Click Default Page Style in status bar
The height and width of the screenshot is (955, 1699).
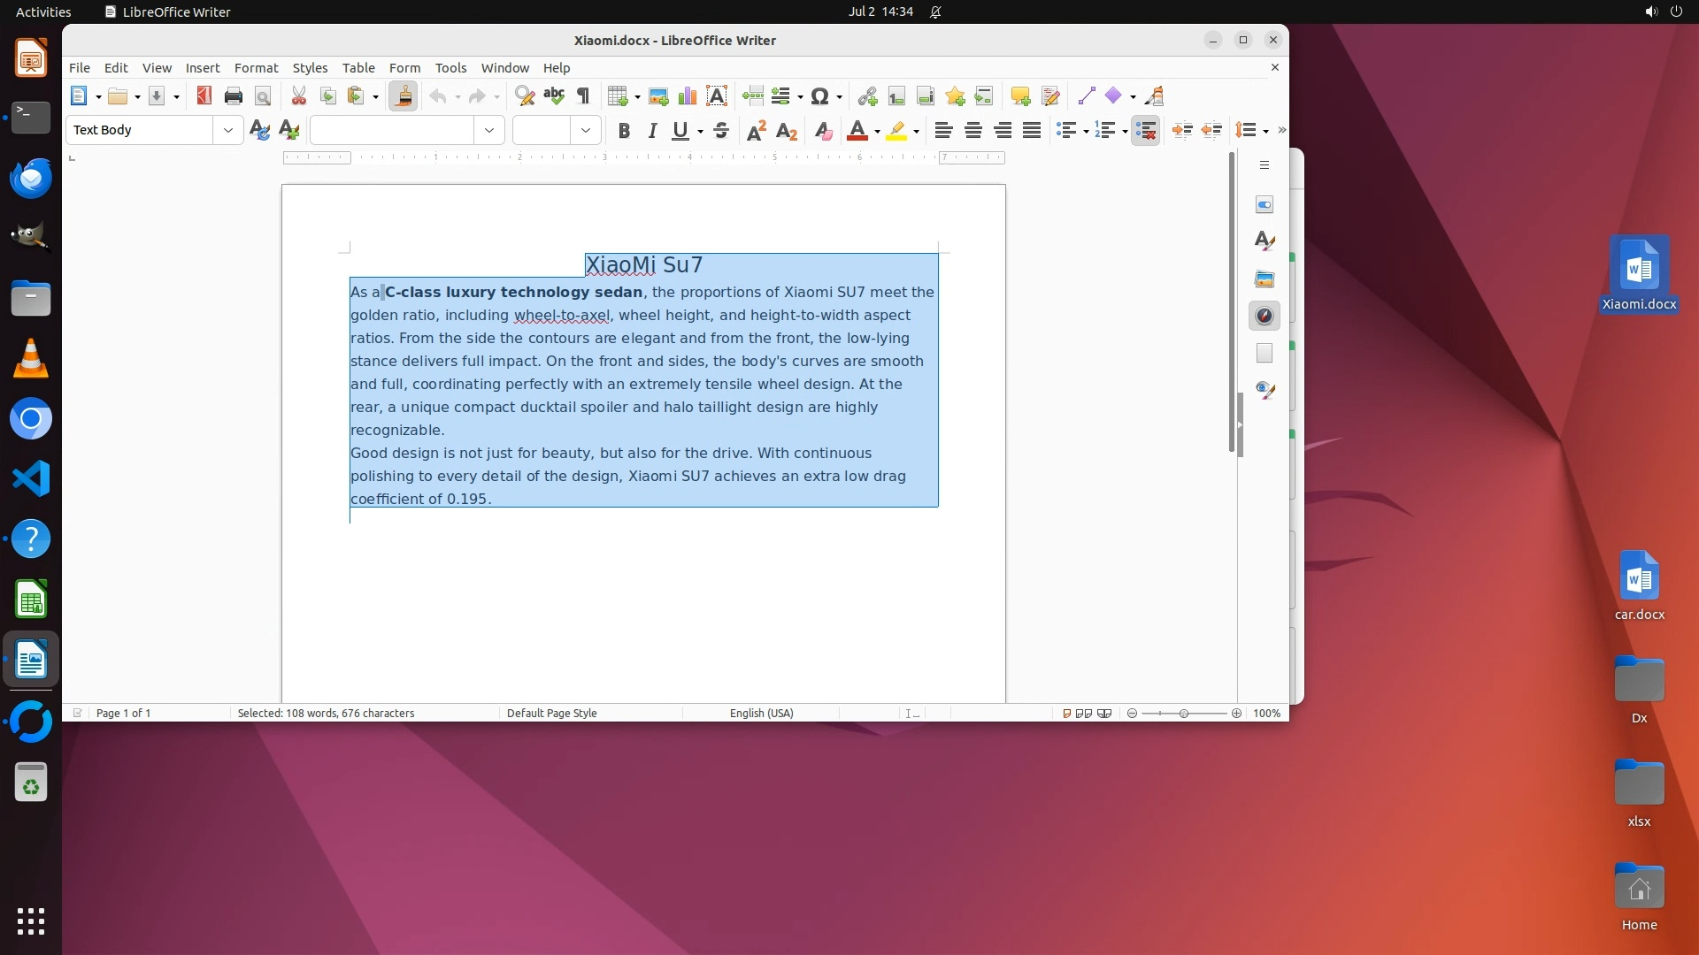tap(551, 713)
